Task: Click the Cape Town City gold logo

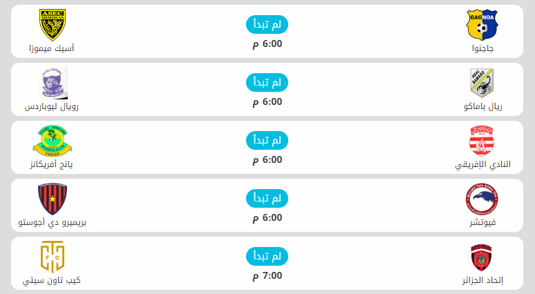Action: (53, 257)
